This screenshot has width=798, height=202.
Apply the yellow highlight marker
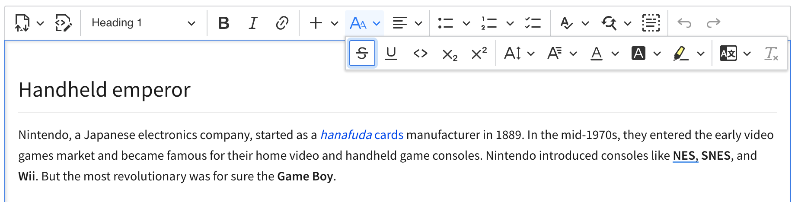681,54
